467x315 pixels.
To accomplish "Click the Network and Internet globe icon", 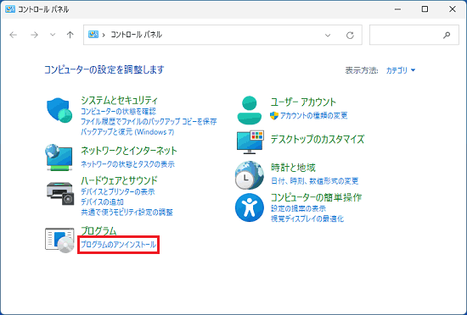I will [x=59, y=157].
